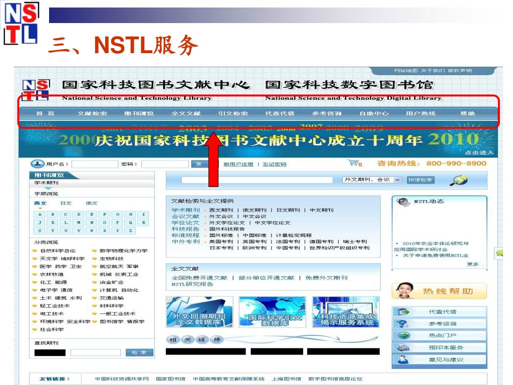Select letter Z in alphabetical browse
Image resolution: width=513 pixels, height=385 pixels.
(x=130, y=231)
